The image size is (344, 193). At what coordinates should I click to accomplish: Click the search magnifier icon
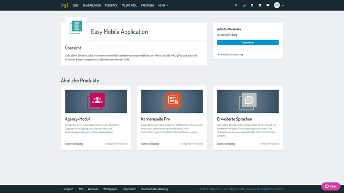click(236, 5)
